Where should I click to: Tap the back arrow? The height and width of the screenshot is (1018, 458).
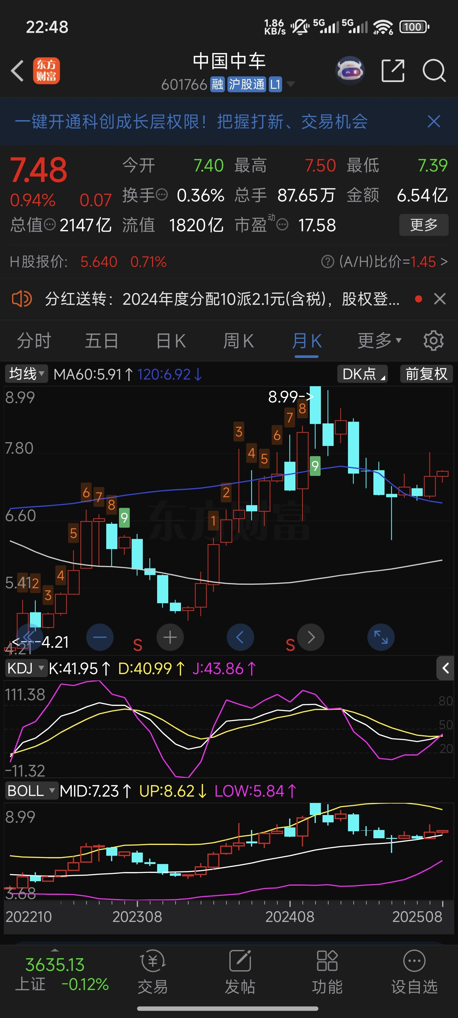(x=17, y=71)
